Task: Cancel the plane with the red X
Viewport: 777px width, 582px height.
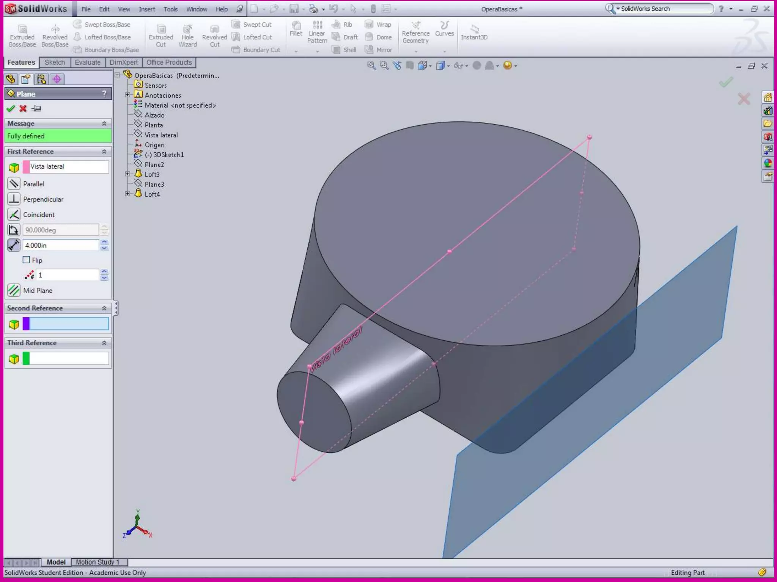Action: pos(23,109)
